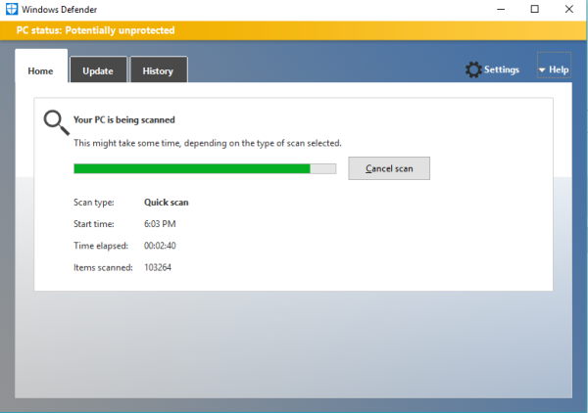Click the 'Start time:' label
This screenshot has height=413, width=588.
tap(94, 224)
